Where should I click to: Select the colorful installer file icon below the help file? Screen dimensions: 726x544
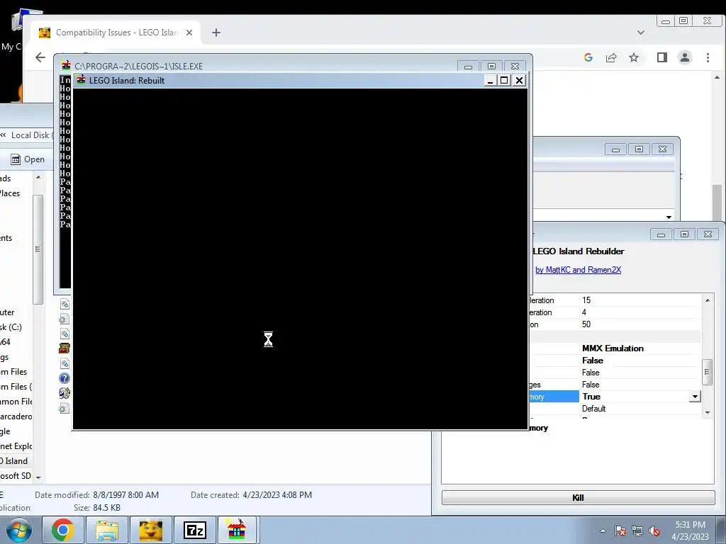pyautogui.click(x=65, y=393)
